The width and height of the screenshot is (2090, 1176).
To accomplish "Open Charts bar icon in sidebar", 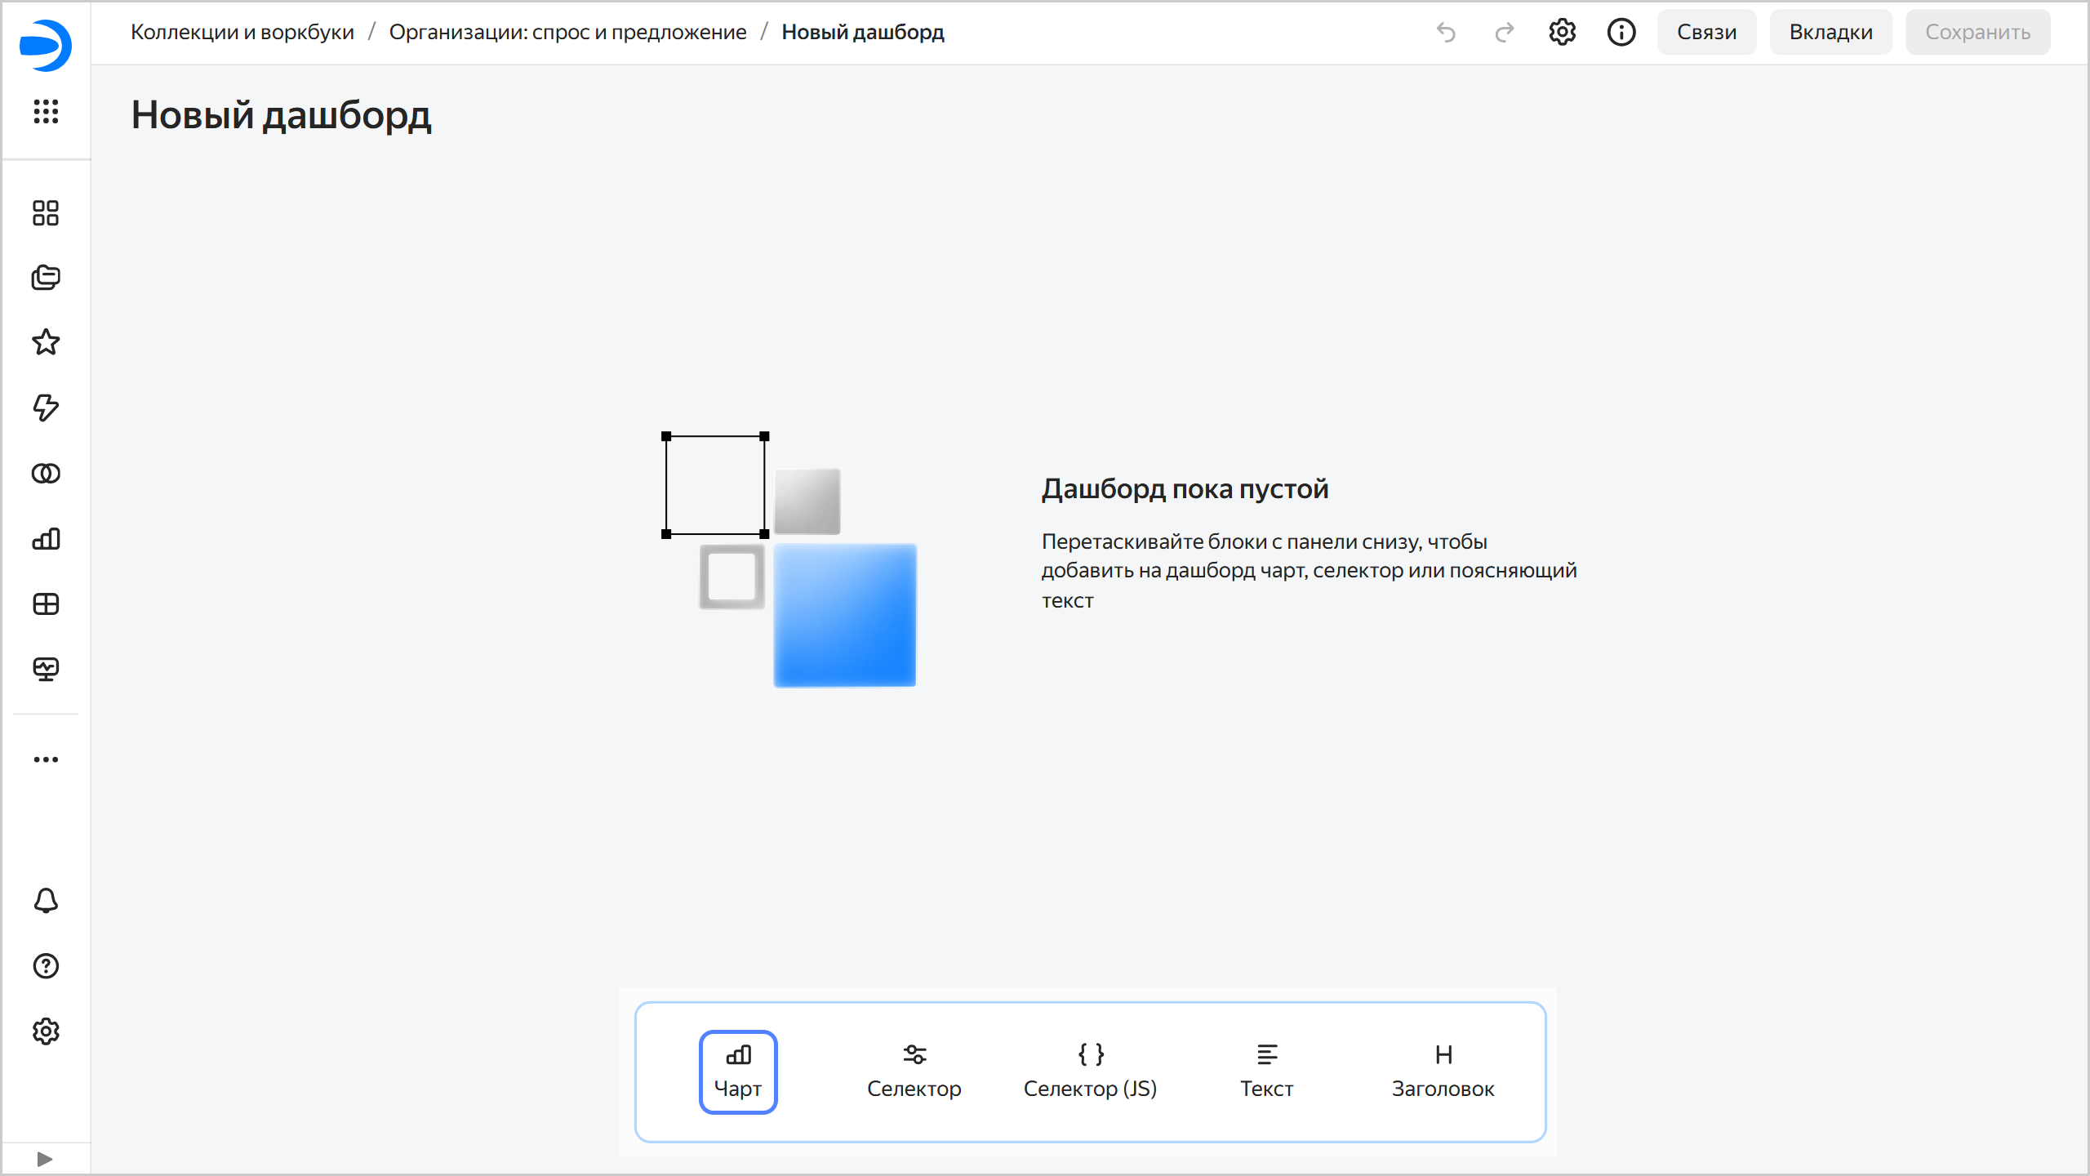I will pyautogui.click(x=46, y=539).
